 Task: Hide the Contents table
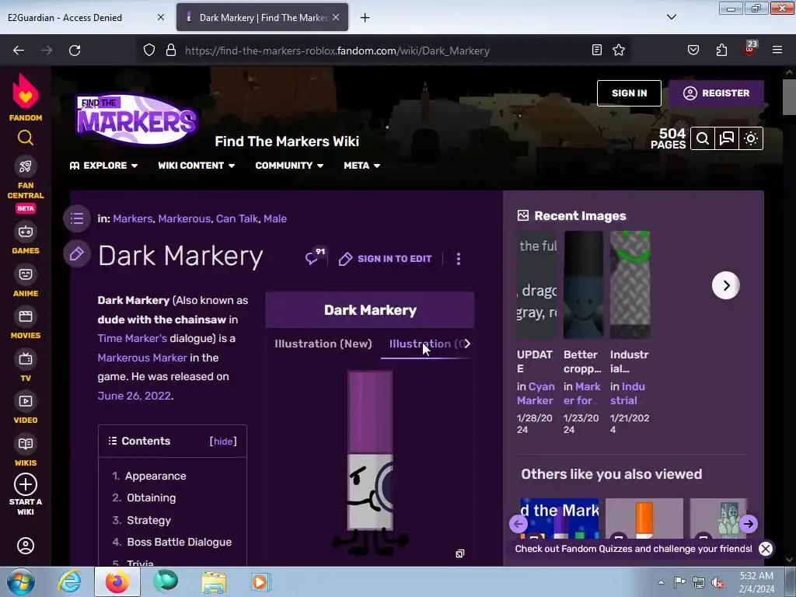coord(223,442)
